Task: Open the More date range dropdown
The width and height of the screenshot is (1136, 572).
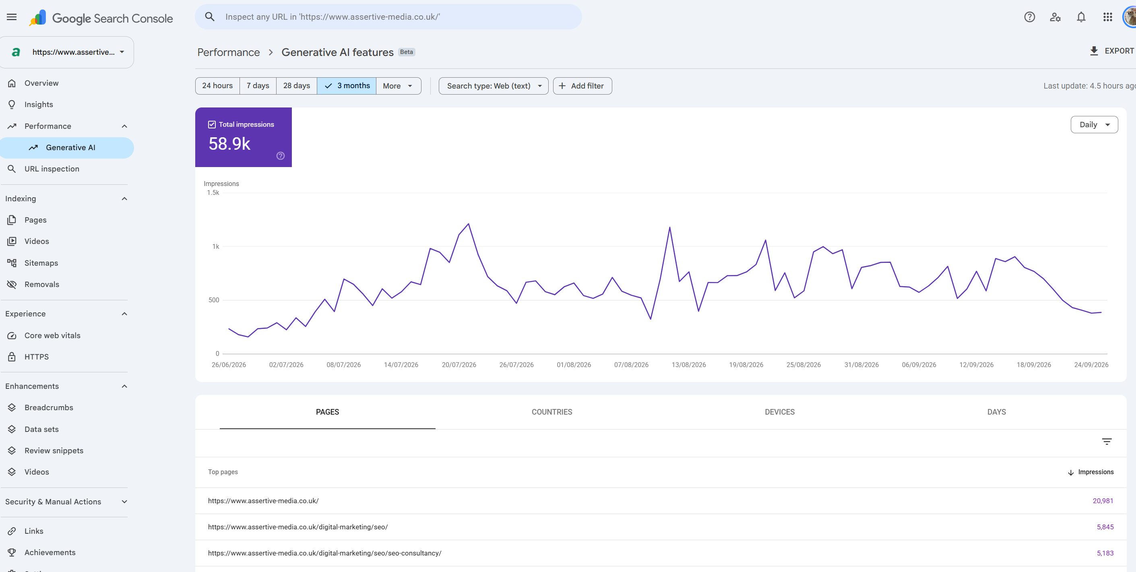Action: [398, 86]
